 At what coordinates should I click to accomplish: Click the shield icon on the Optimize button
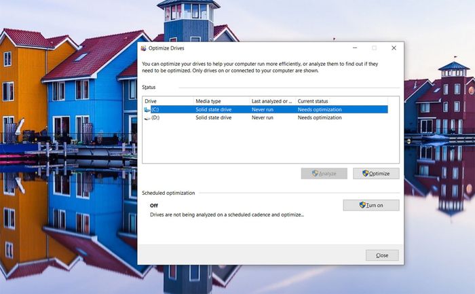click(365, 173)
